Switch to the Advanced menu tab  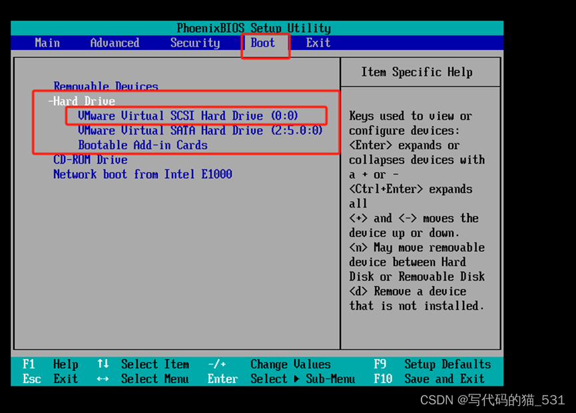115,43
